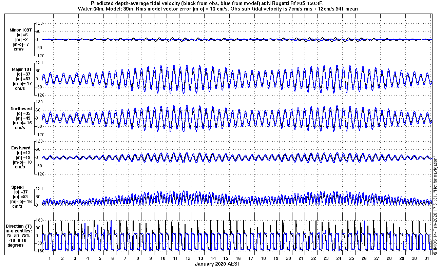Click the 'Northward' panel label
441x271 pixels.
click(x=21, y=109)
